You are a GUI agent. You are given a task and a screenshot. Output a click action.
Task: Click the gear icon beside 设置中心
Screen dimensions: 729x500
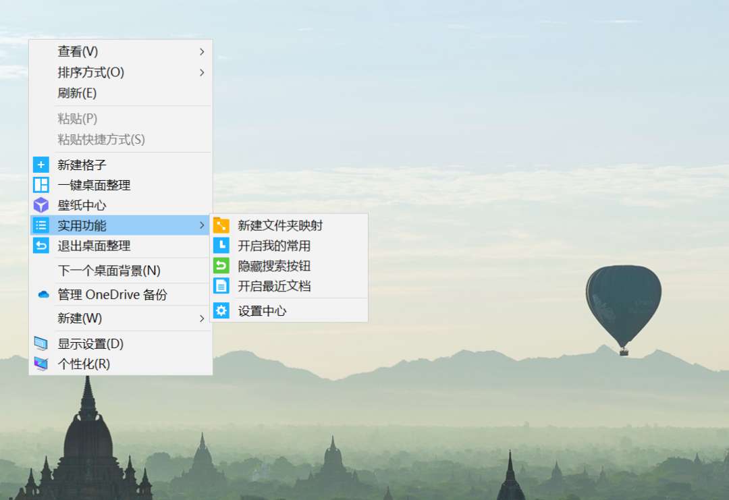coord(221,310)
